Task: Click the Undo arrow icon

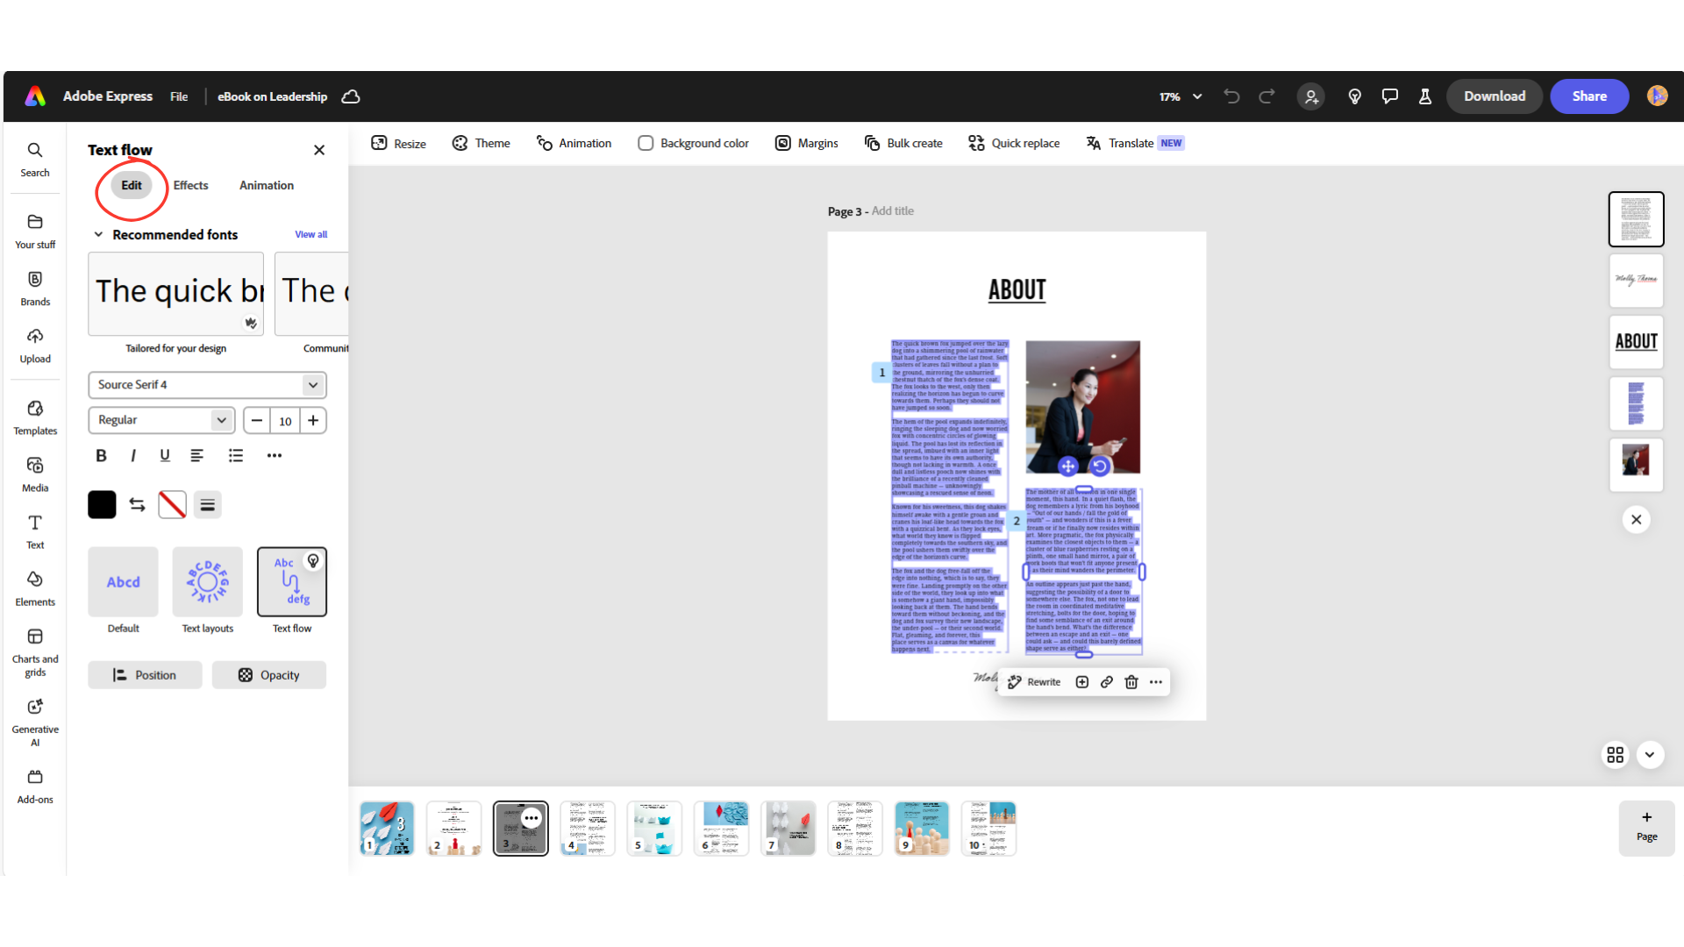Action: [1231, 96]
